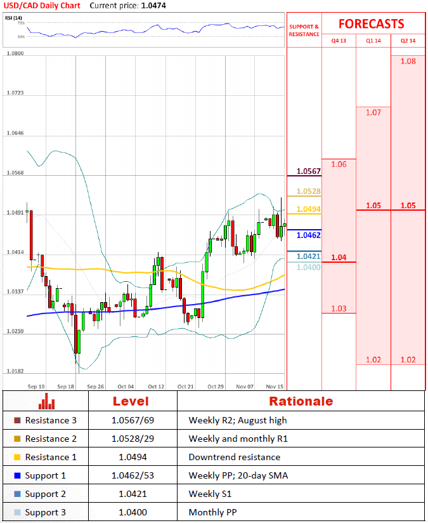
Task: Click the 'Weekly R2; August high' rationale
Action: (238, 421)
